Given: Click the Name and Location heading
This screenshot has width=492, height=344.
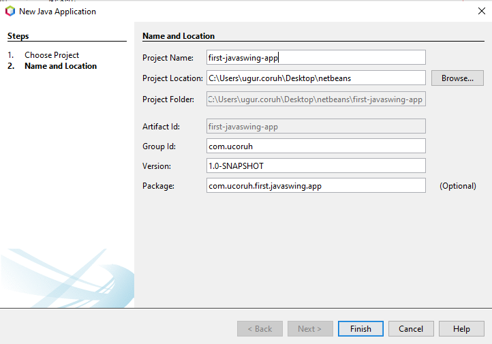Looking at the screenshot, I should point(179,35).
